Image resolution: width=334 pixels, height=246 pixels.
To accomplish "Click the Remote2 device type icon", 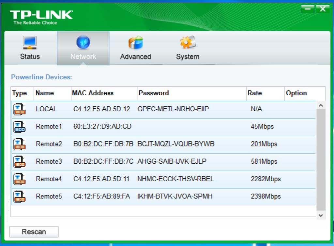I will 19,144.
